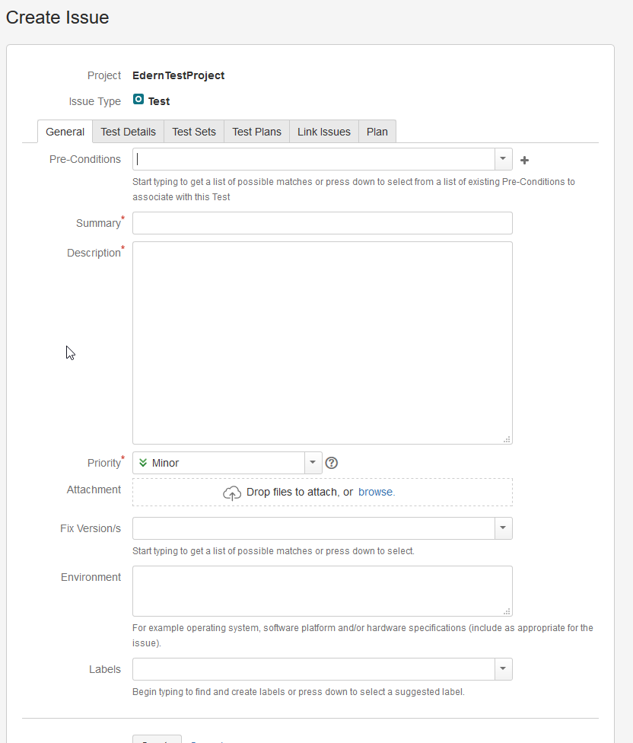
Task: Click the Description field label
Action: 94,253
